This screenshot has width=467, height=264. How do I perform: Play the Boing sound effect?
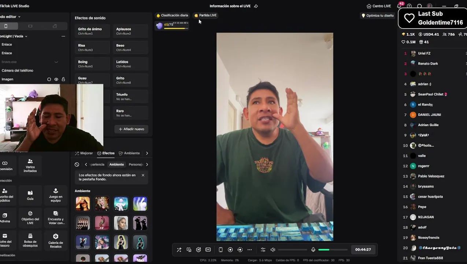click(92, 64)
